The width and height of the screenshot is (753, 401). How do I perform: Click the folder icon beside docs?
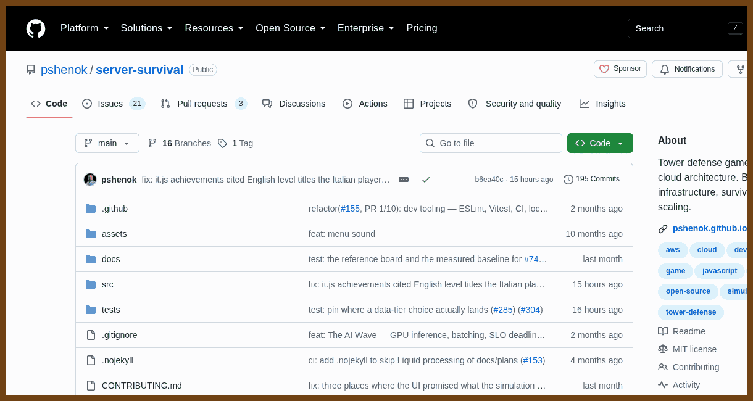(x=91, y=259)
